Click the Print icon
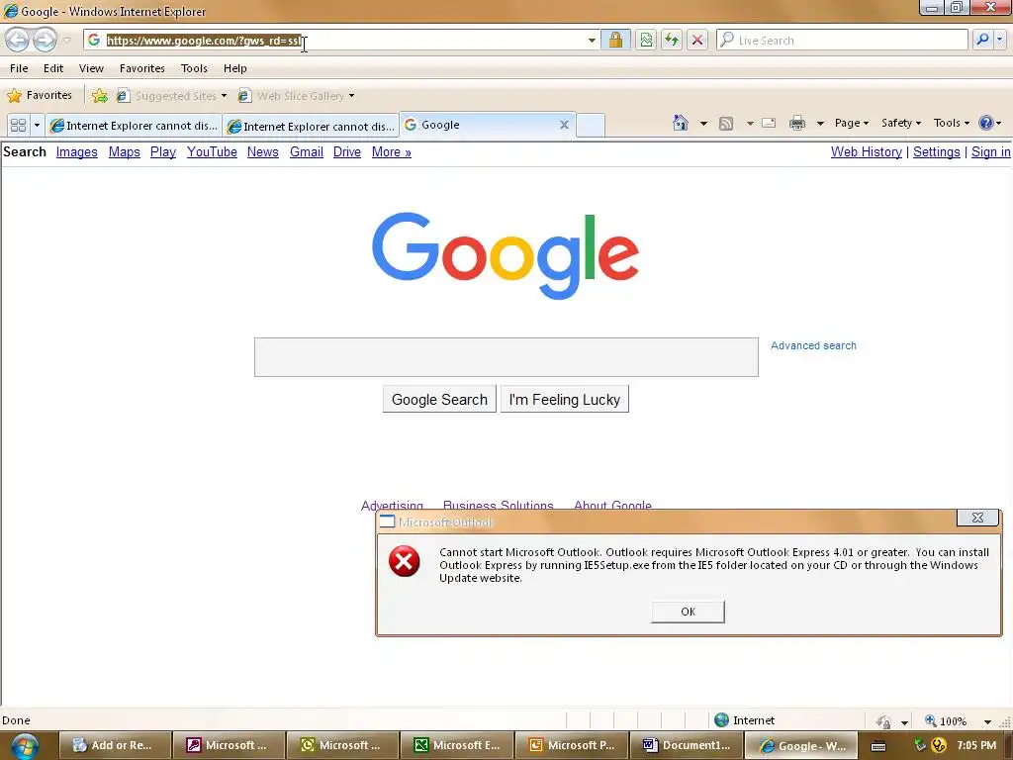 [x=797, y=123]
